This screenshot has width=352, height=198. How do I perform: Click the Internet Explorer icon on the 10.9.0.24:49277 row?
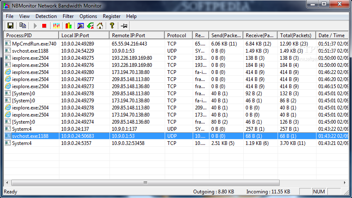pos(8,79)
